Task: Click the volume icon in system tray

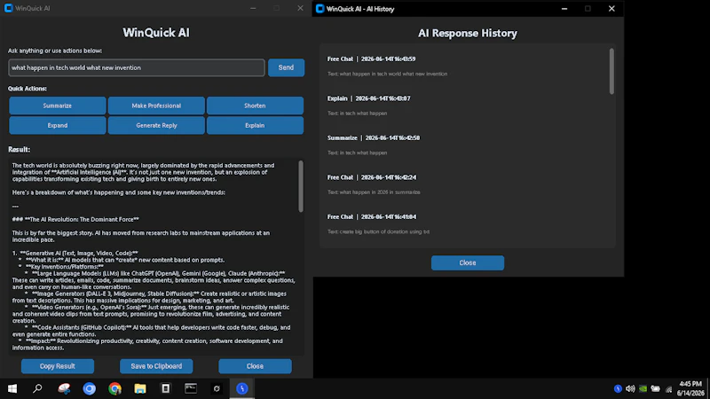Action: point(630,388)
